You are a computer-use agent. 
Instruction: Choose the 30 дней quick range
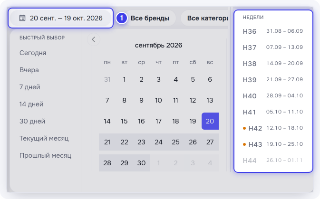[x=32, y=121]
